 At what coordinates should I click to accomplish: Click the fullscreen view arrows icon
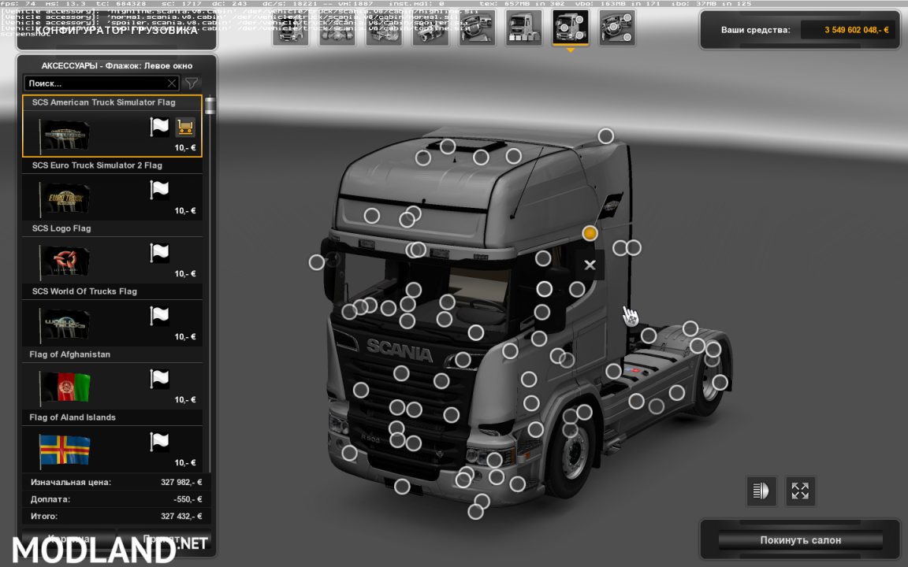800,491
